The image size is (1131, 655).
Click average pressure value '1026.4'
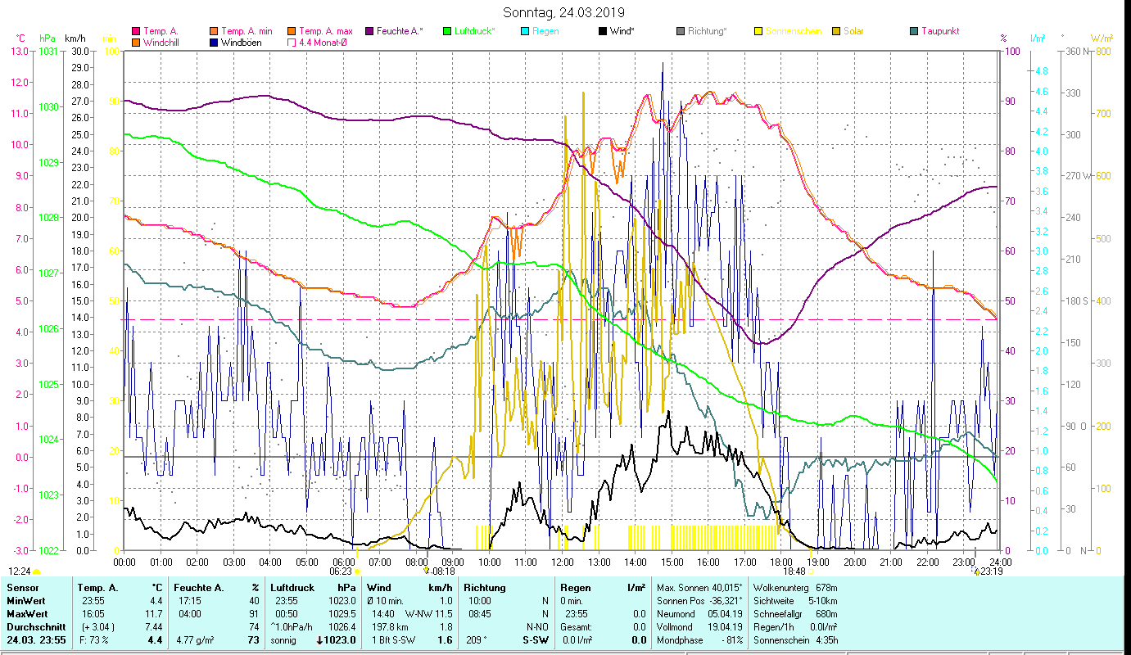pyautogui.click(x=342, y=627)
